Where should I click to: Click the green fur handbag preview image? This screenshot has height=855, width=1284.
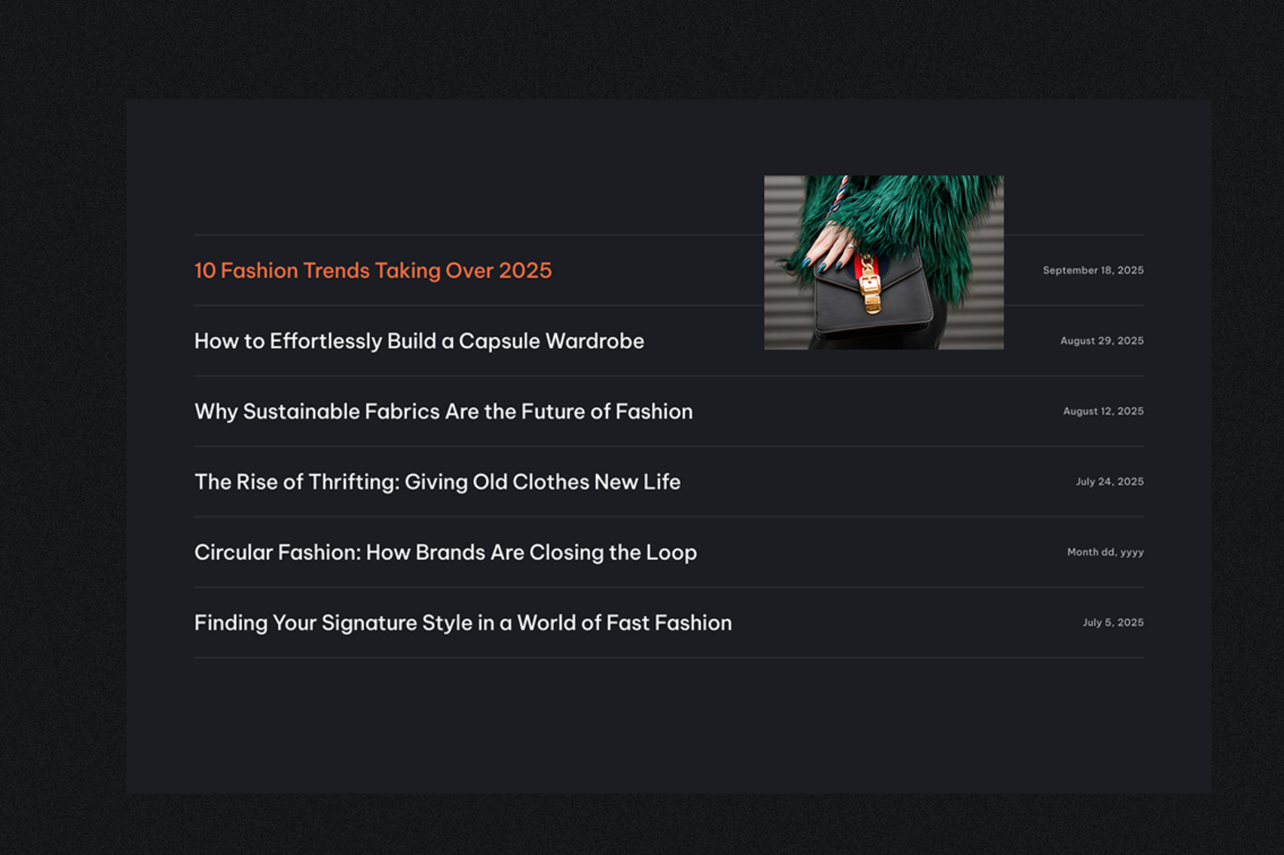[x=883, y=262]
